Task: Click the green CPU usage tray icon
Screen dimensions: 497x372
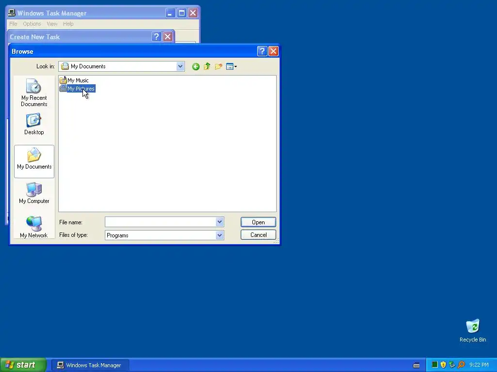Action: click(435, 365)
